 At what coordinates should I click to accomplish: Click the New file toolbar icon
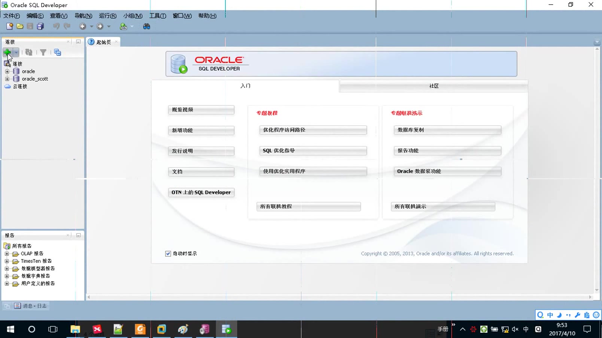point(10,26)
